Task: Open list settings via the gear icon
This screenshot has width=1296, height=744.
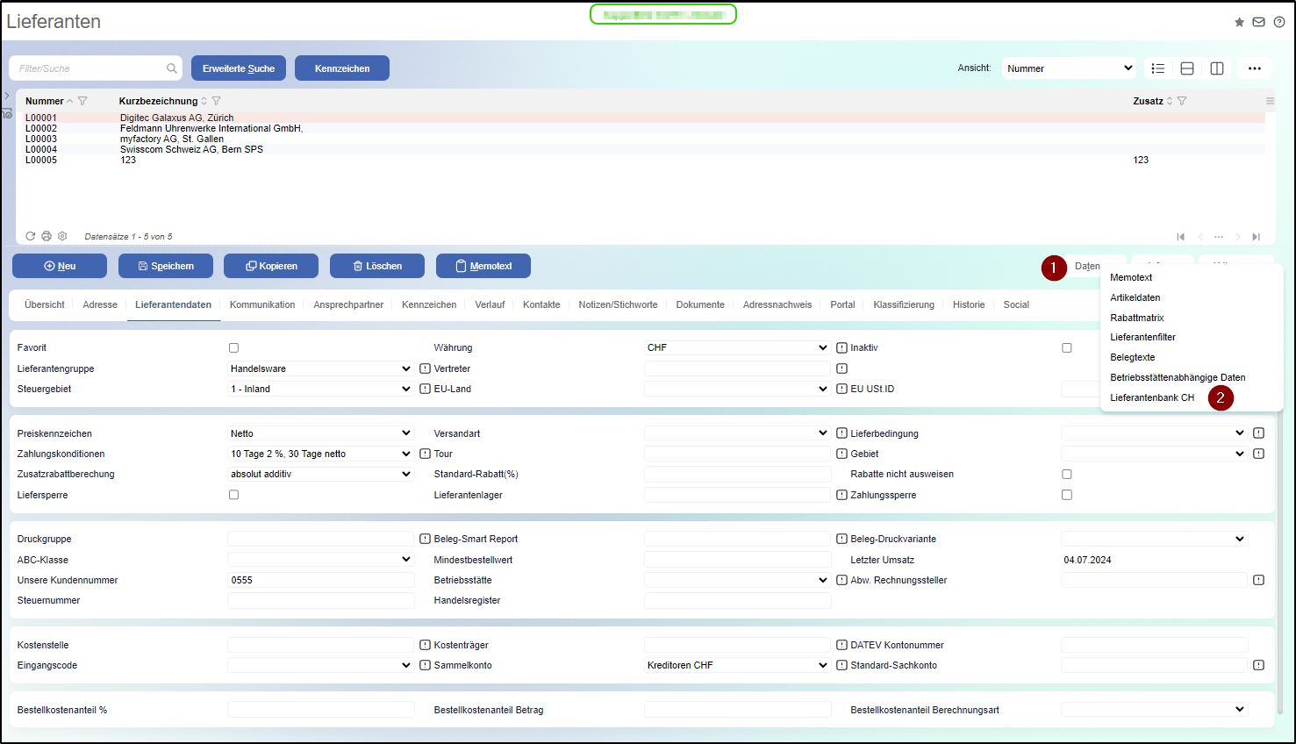Action: [x=62, y=236]
